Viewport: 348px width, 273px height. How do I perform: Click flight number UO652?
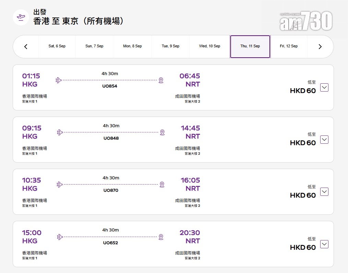111,243
